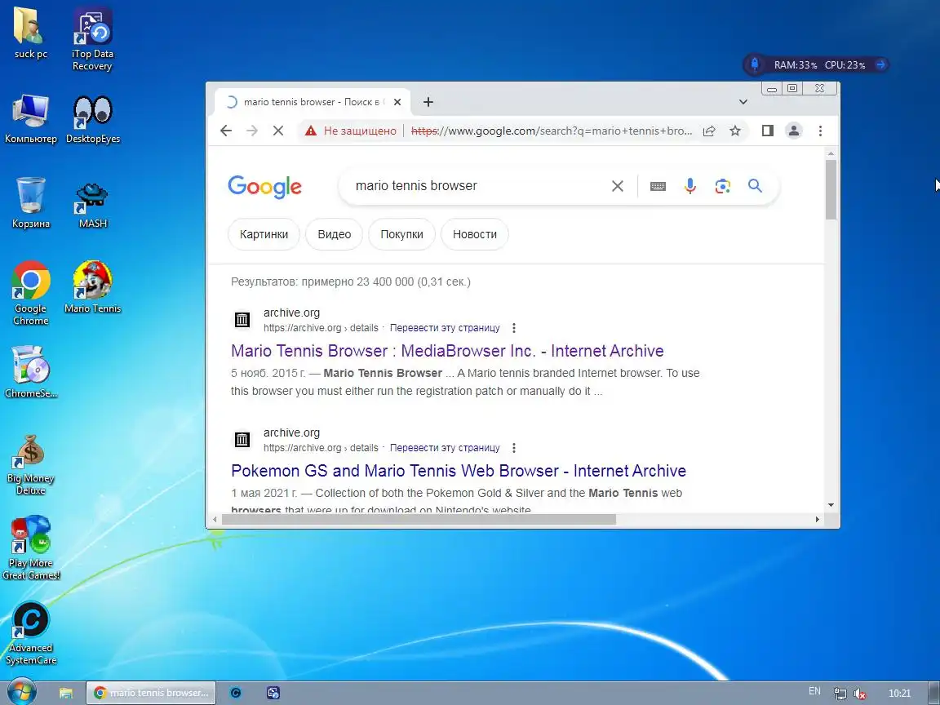Open options dots for second search result

(514, 448)
